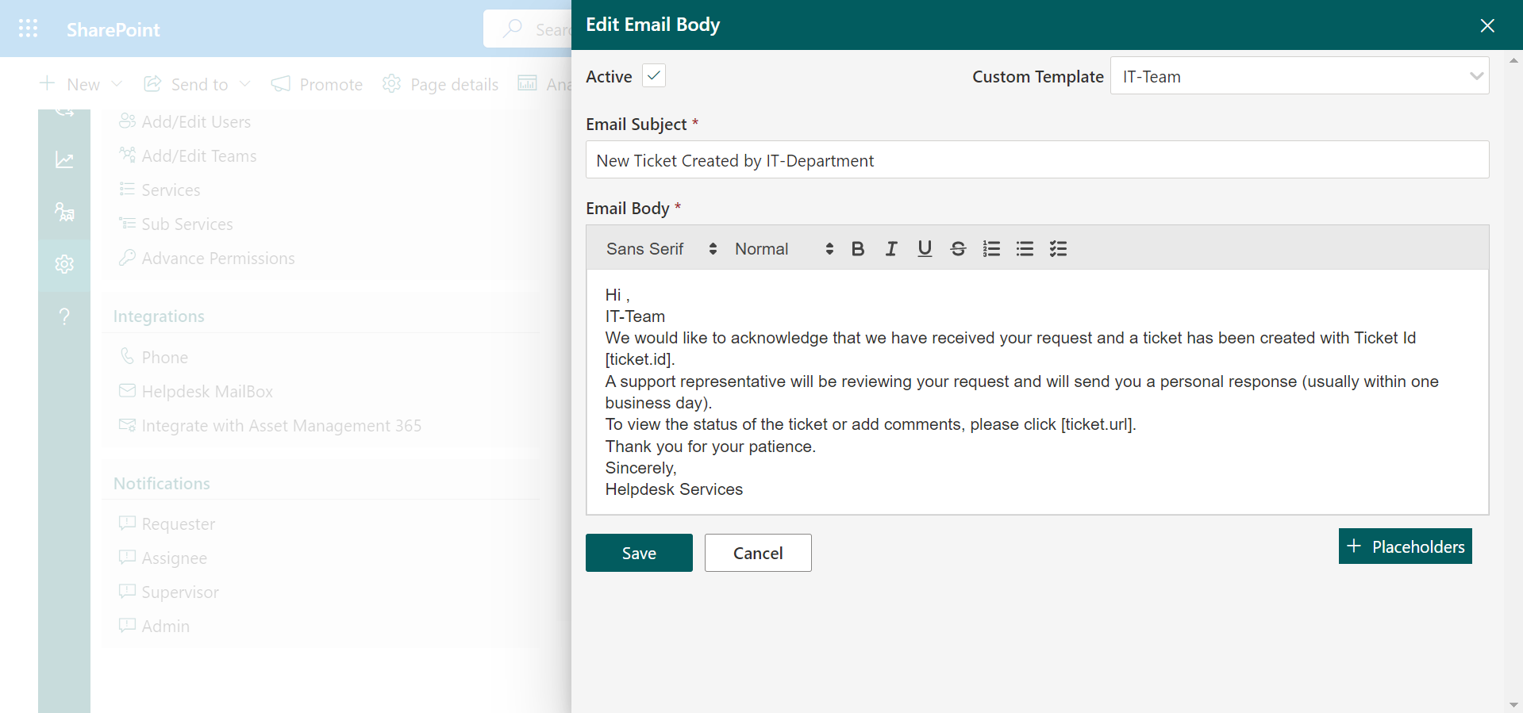Expand the Send to chevron
This screenshot has height=713, width=1523.
(x=245, y=83)
